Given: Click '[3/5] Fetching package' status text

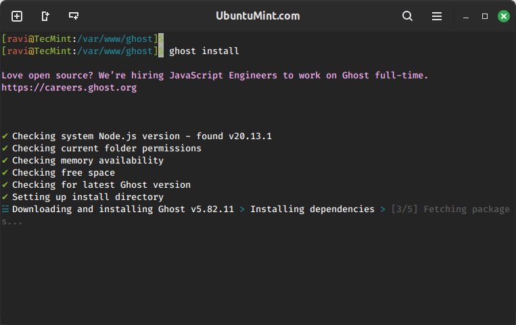Looking at the screenshot, I should coord(450,209).
